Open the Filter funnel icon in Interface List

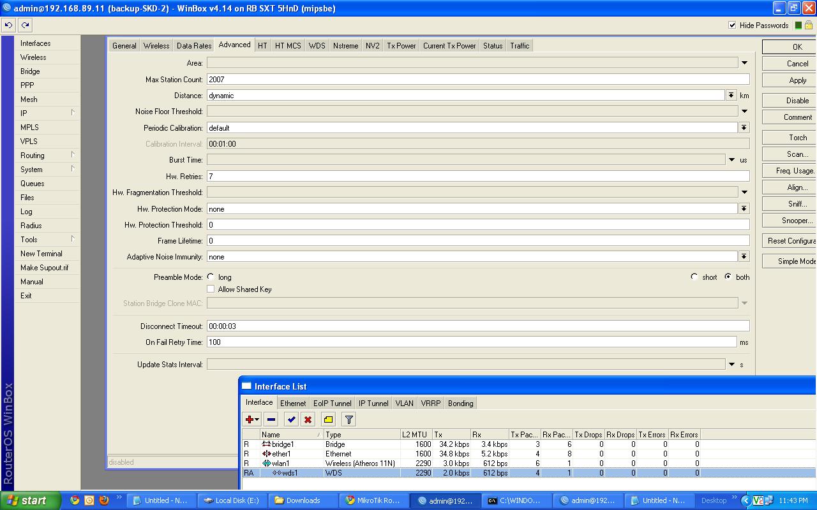tap(349, 419)
